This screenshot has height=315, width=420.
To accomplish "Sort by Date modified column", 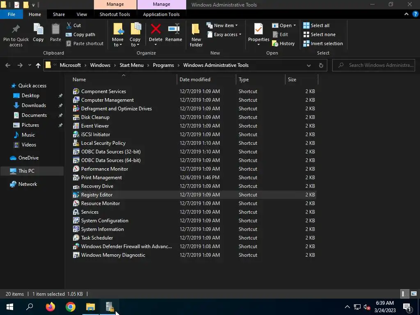I will 206,80.
